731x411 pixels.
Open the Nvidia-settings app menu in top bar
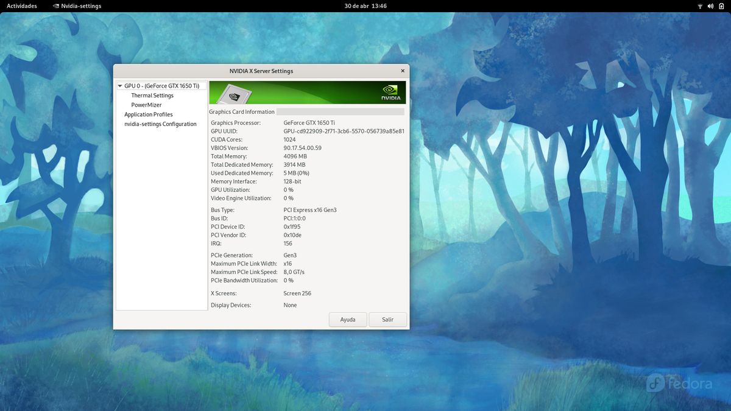pyautogui.click(x=77, y=6)
